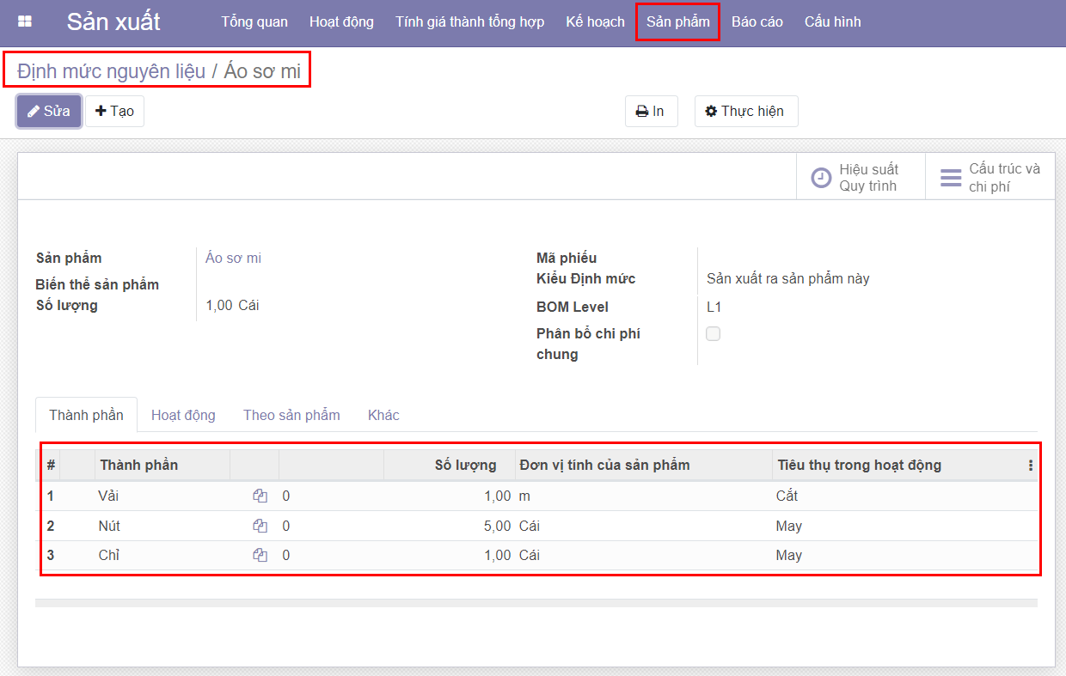
Task: Open the Khác tab
Action: [383, 415]
